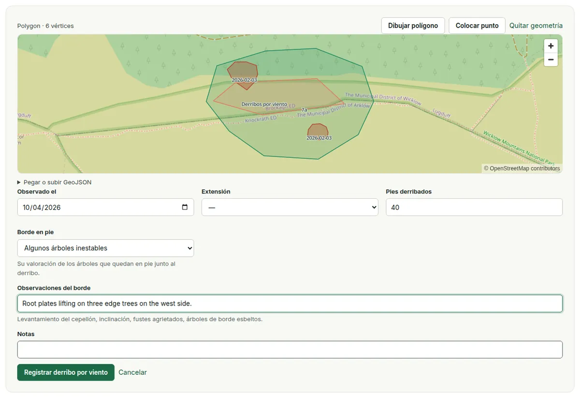Zoom out on the map
The image size is (580, 398).
click(551, 59)
